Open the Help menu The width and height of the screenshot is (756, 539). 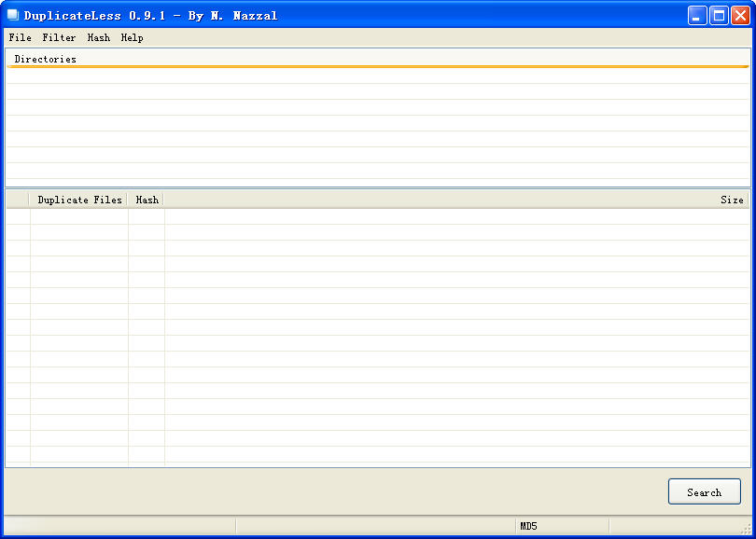pos(132,37)
